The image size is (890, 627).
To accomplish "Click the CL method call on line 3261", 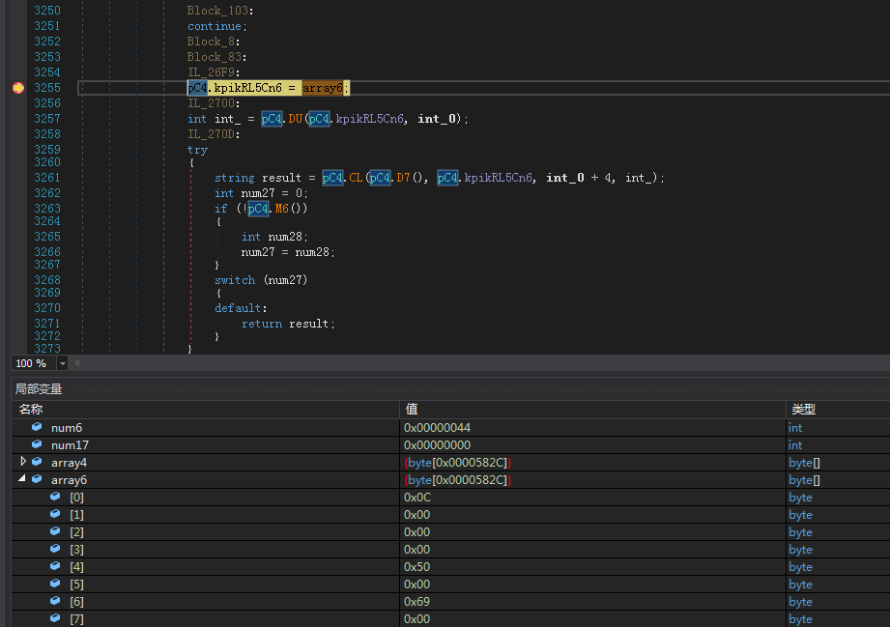I will tap(356, 178).
